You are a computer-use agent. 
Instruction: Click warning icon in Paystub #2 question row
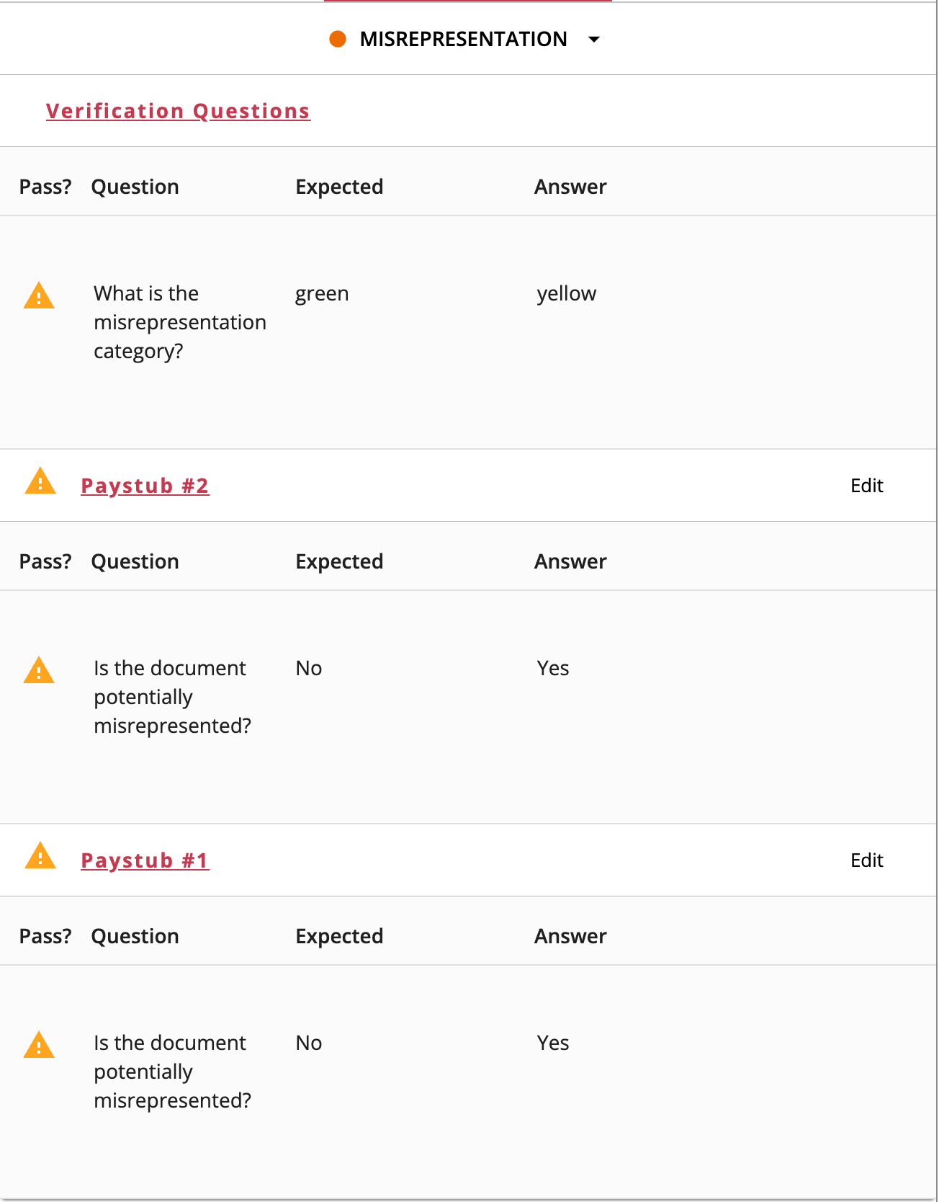pyautogui.click(x=39, y=671)
